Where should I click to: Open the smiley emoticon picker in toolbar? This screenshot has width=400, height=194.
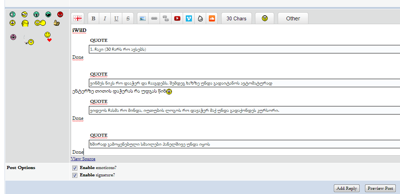[x=265, y=18]
